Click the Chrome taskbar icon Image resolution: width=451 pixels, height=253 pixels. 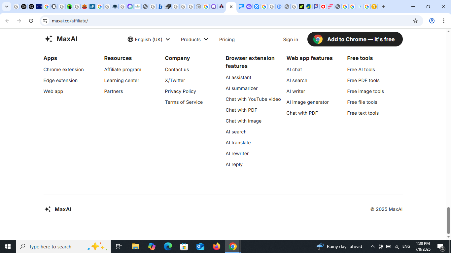233,246
